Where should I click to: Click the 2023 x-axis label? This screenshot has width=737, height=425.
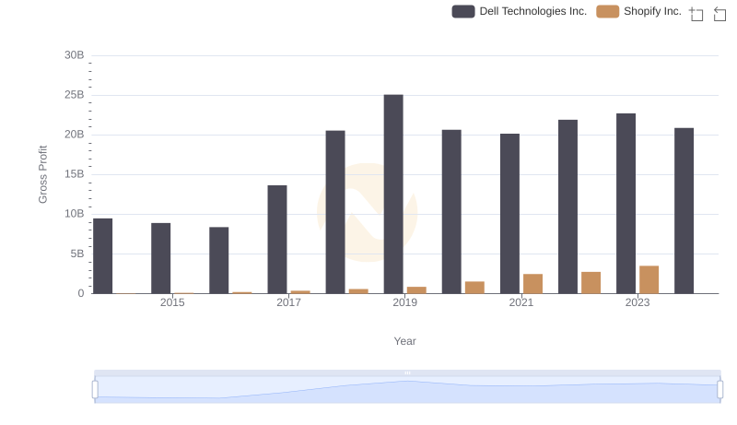point(638,302)
